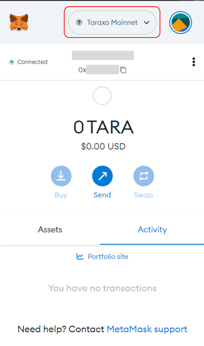Click the question mark network icon
The image size is (204, 346).
[x=79, y=22]
